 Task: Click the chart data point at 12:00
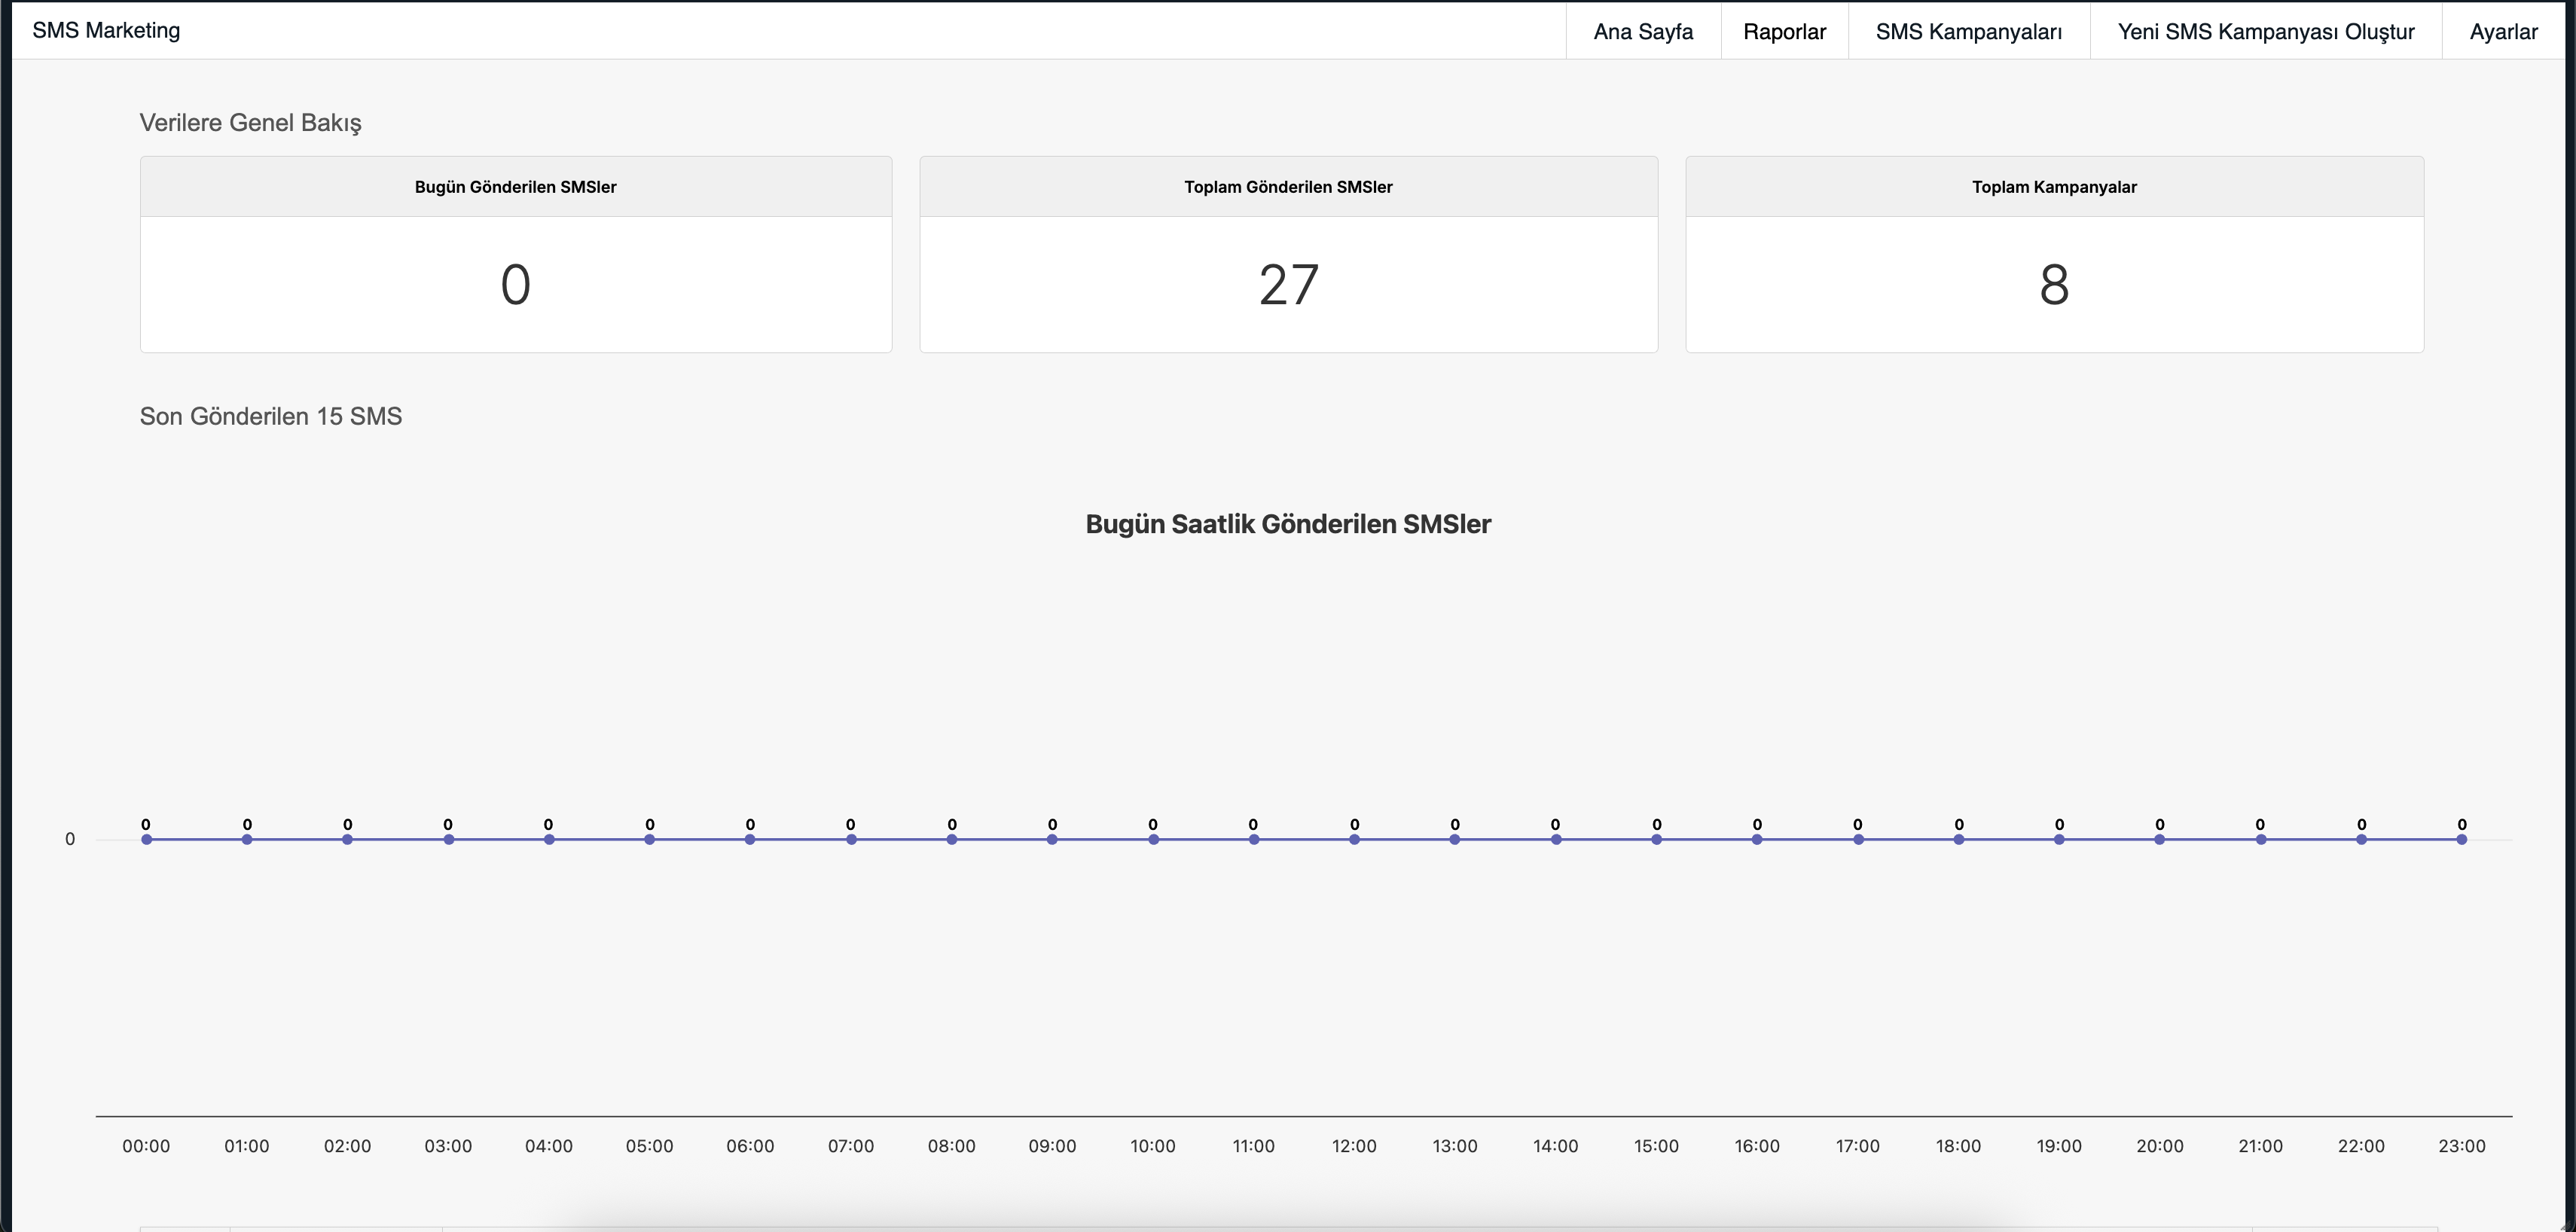tap(1354, 839)
